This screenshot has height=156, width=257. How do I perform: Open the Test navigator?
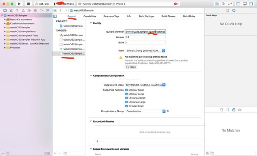pos(29,11)
